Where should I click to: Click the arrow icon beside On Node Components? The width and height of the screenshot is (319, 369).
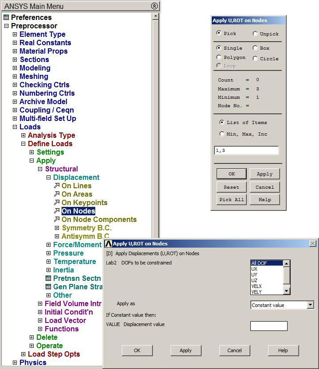coord(56,220)
